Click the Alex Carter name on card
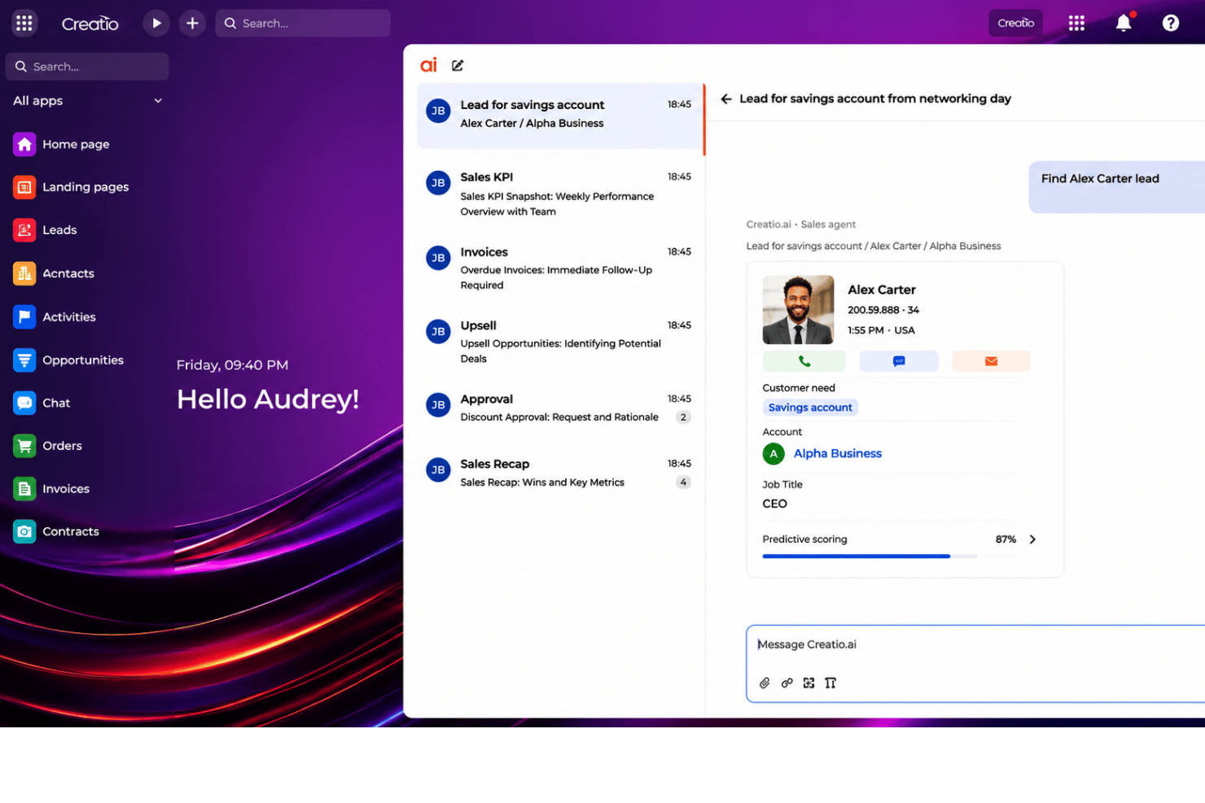The width and height of the screenshot is (1205, 803). click(x=882, y=290)
